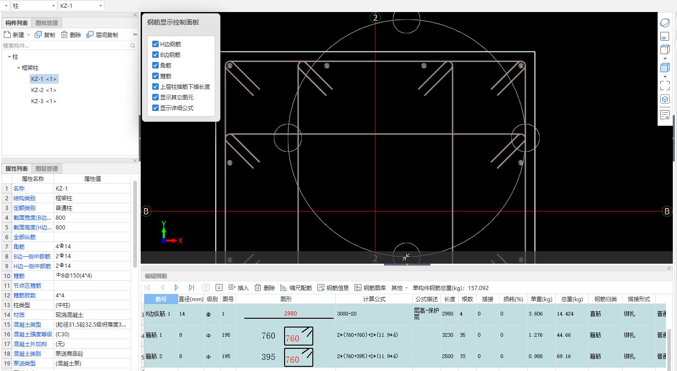Toggle 显示其它图元 checkbox
677x371 pixels.
click(155, 97)
